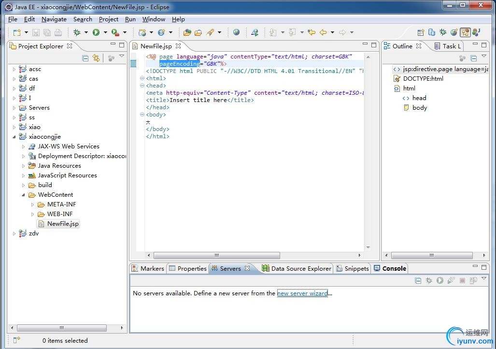Switch to the Debug perspective icon

[x=443, y=32]
